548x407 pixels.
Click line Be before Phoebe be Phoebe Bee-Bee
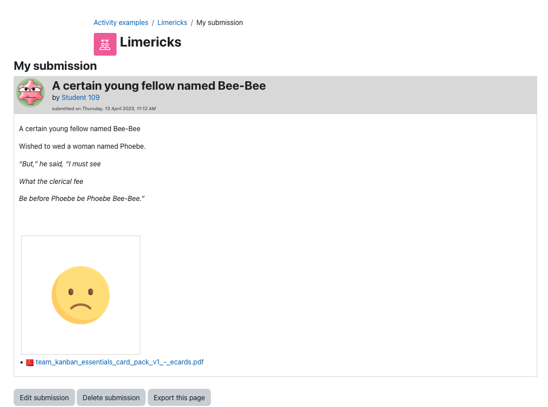(x=82, y=199)
